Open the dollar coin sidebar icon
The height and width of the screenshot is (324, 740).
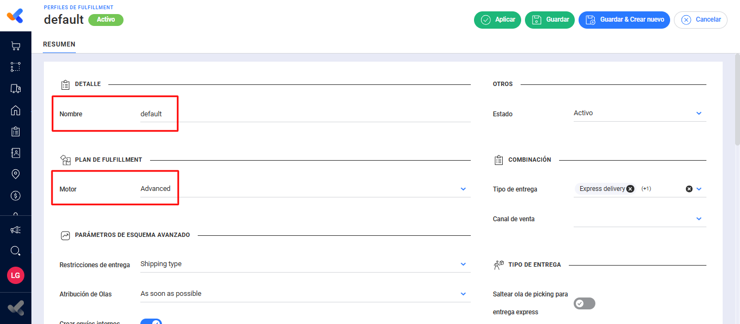(x=16, y=195)
